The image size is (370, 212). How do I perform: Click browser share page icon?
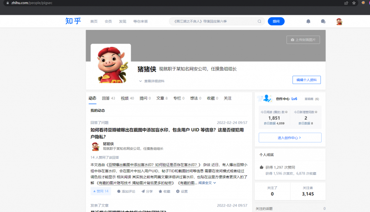(x=346, y=3)
